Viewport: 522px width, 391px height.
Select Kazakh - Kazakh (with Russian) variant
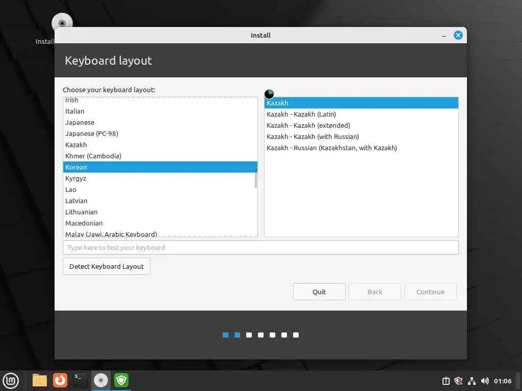point(361,136)
